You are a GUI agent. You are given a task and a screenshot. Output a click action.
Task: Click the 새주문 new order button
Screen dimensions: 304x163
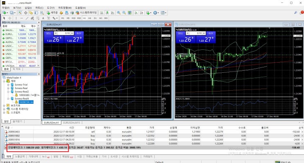[x=52, y=13]
